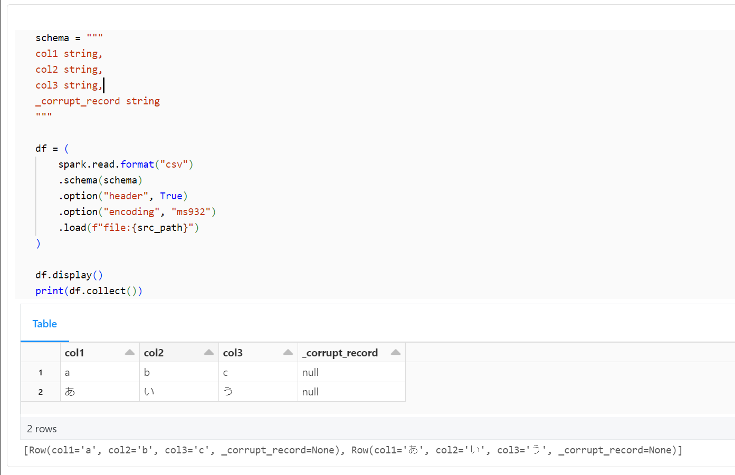Click null cell in row 2
This screenshot has width=735, height=475.
(351, 392)
